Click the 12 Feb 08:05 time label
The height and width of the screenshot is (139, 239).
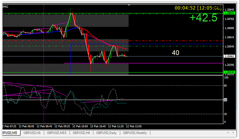(x=26, y=126)
